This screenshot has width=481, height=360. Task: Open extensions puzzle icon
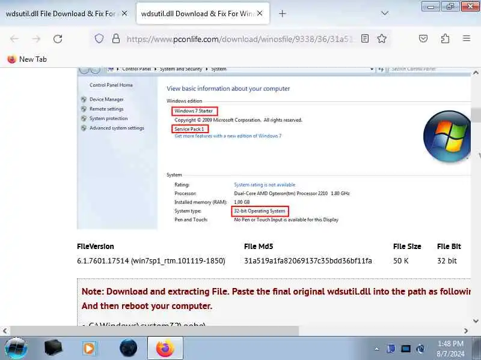(445, 38)
